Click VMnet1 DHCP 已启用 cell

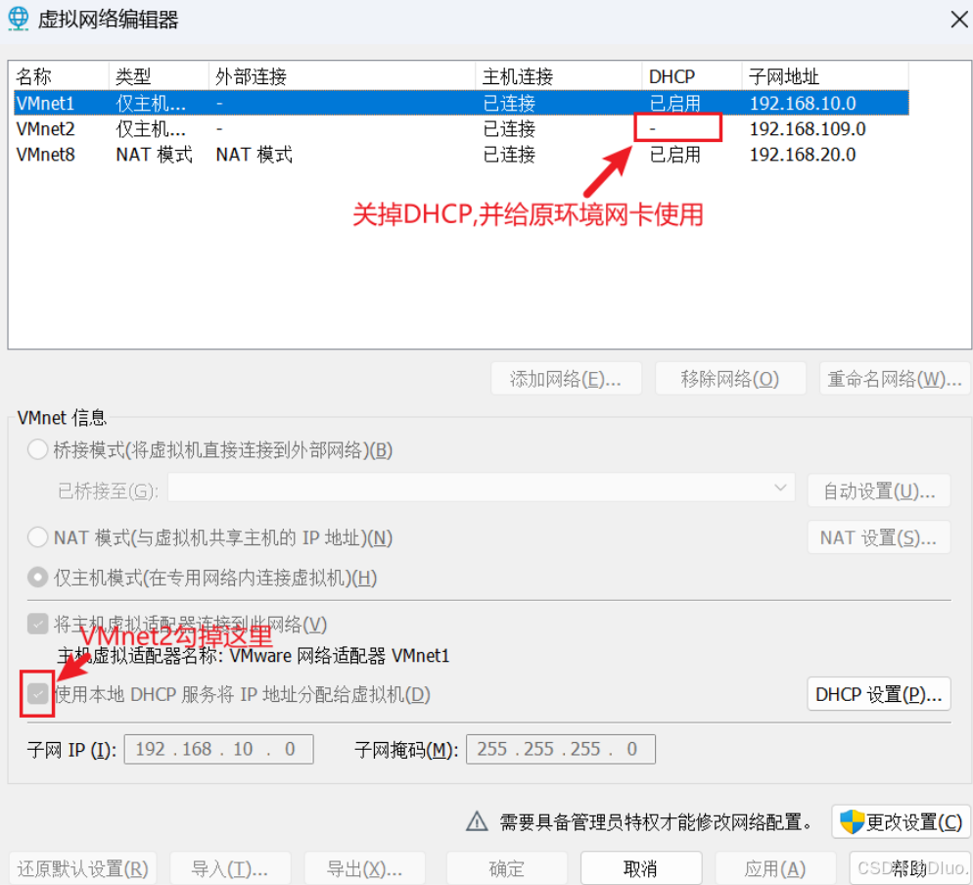pyautogui.click(x=675, y=103)
